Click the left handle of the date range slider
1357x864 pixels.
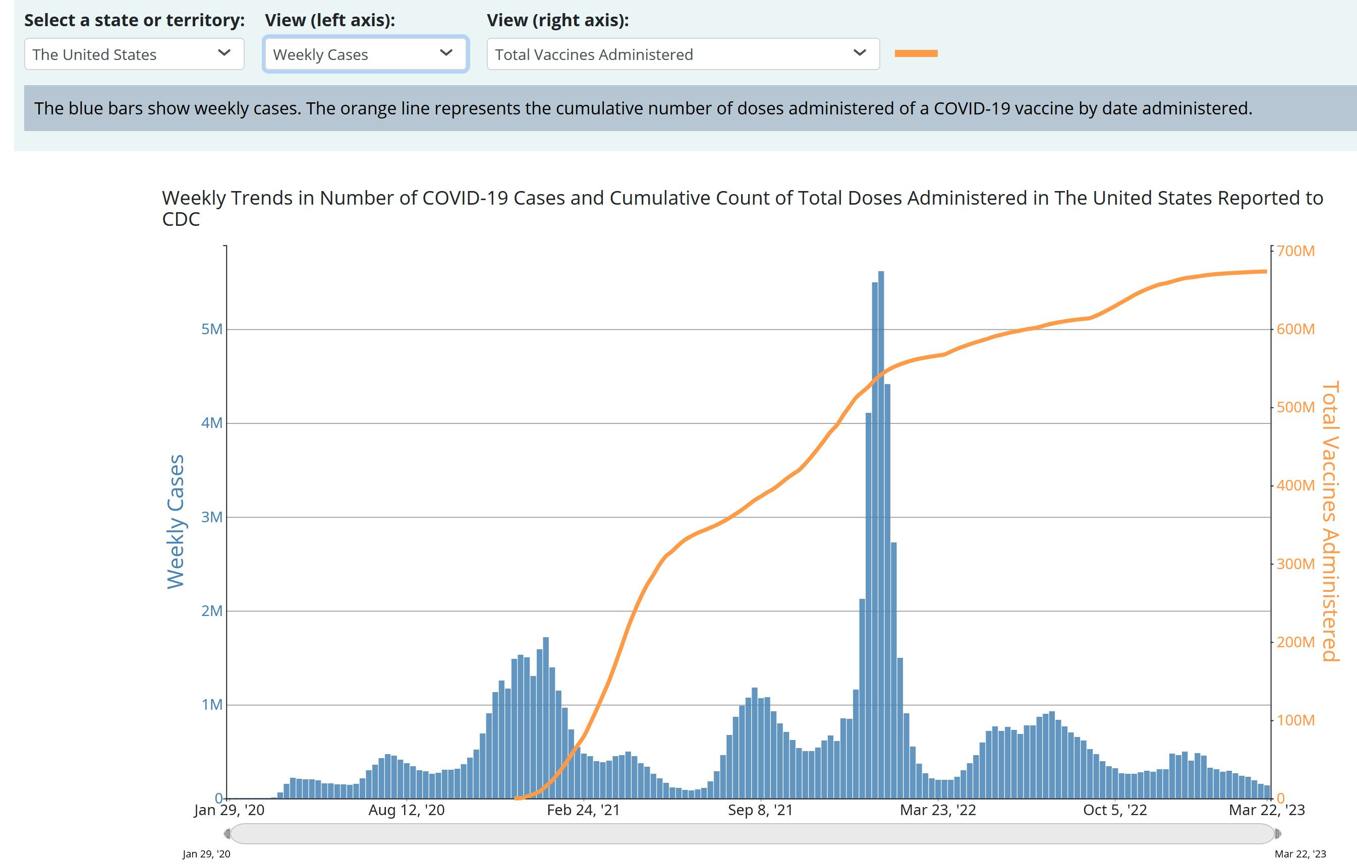227,834
